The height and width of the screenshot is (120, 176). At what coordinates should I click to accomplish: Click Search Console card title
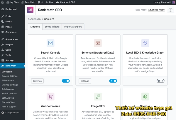(x=50, y=53)
